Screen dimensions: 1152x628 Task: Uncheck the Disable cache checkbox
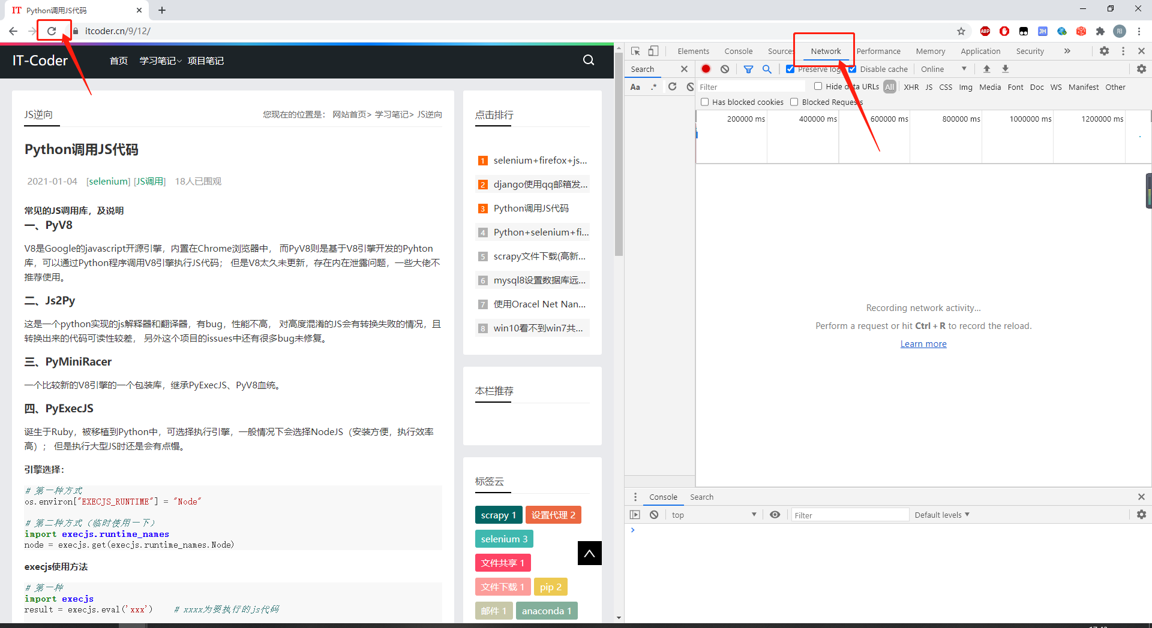[x=852, y=69]
